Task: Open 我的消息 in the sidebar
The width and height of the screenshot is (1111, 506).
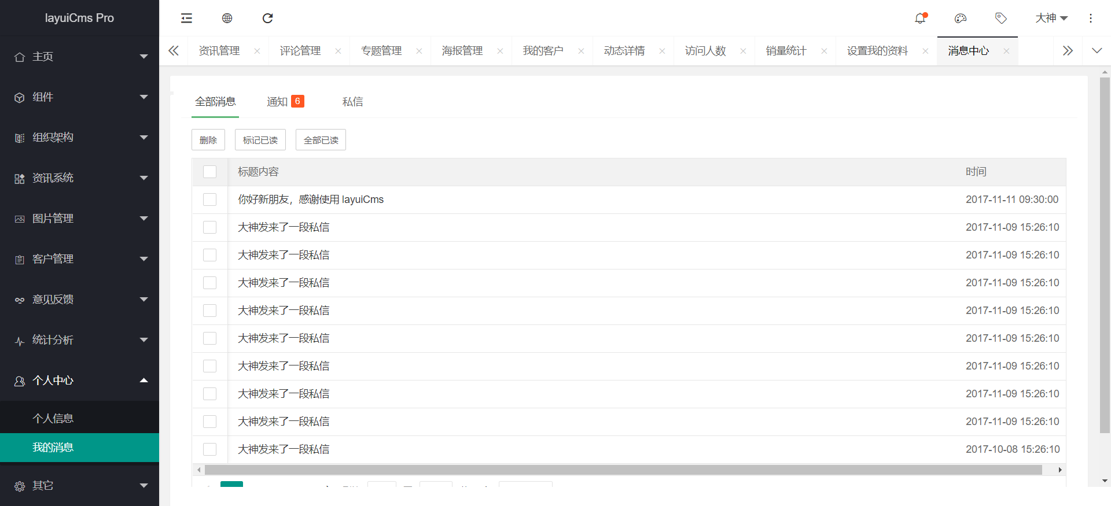Action: click(x=79, y=448)
